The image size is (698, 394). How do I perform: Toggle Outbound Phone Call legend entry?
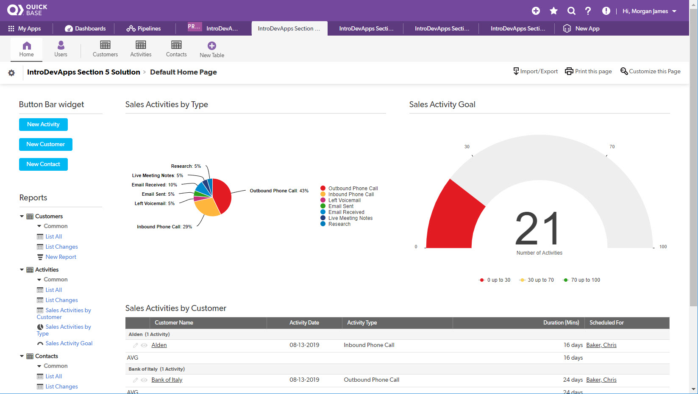click(353, 189)
